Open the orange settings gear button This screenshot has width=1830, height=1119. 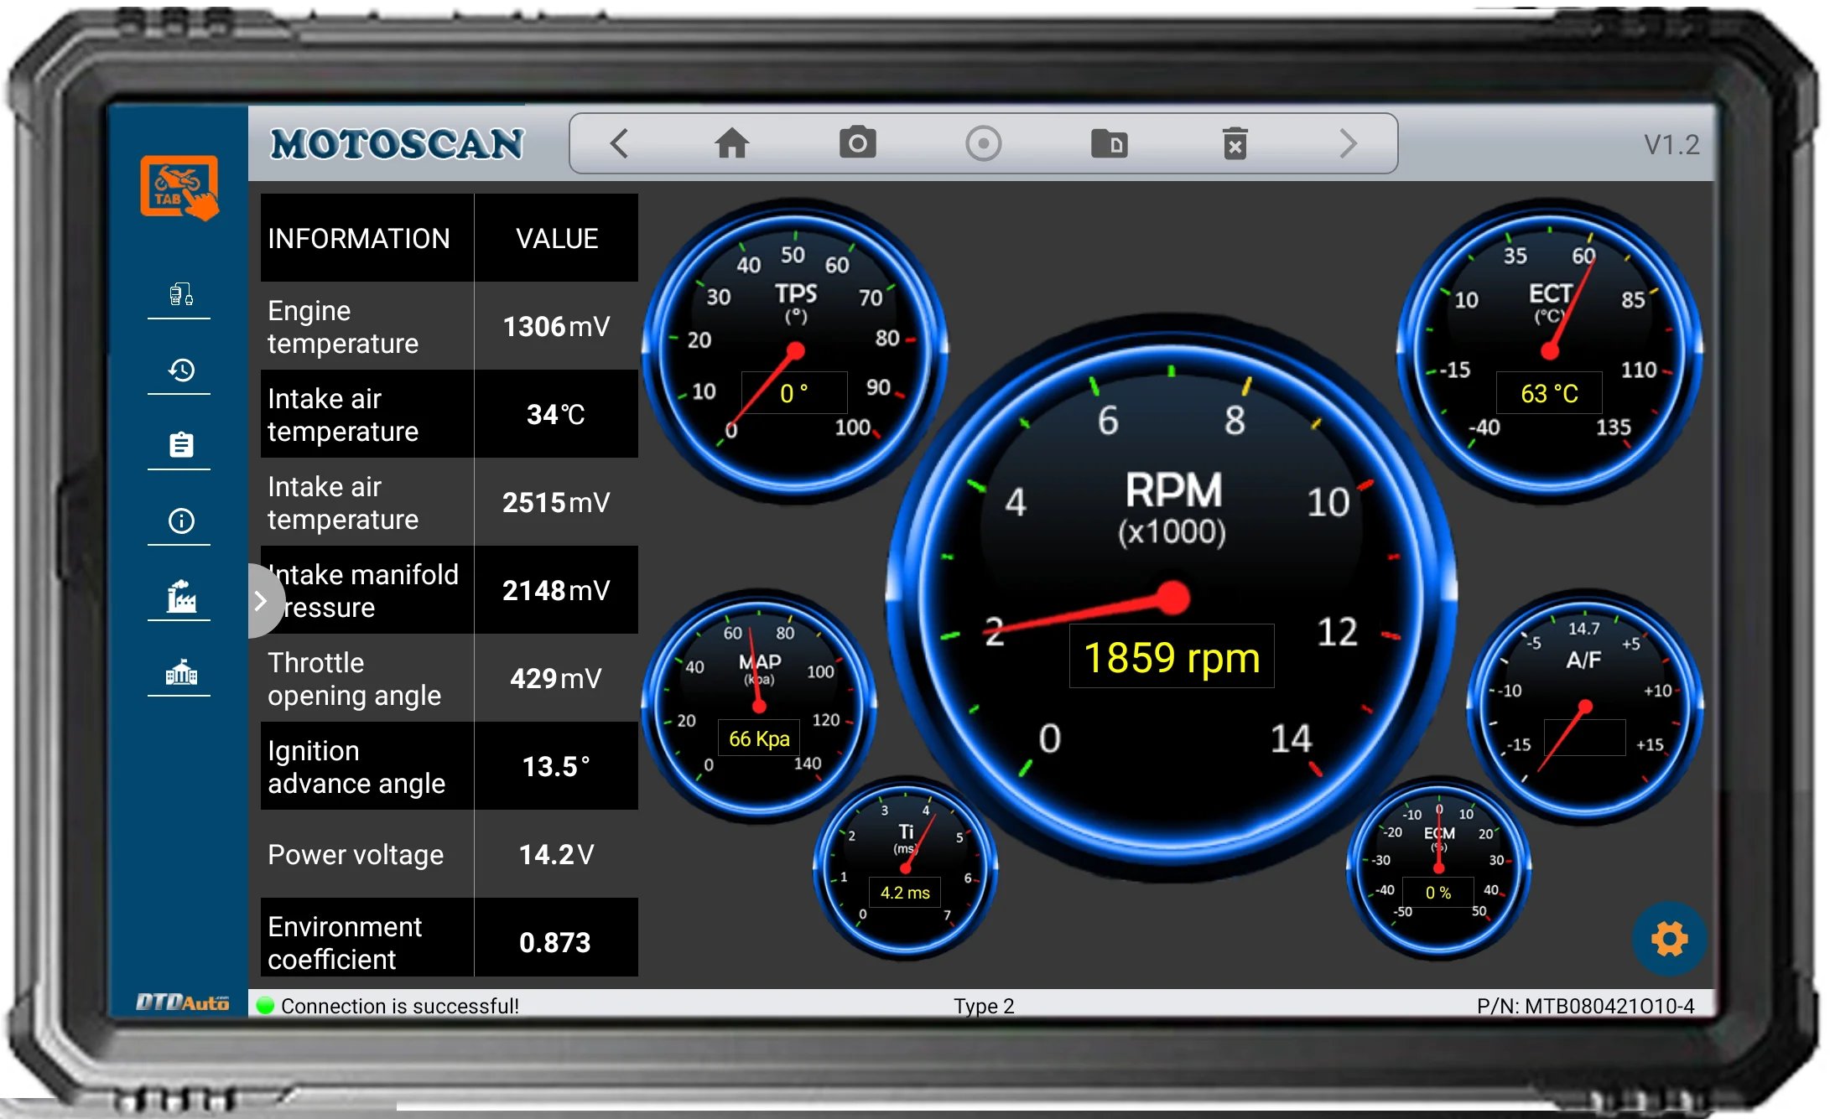pyautogui.click(x=1669, y=938)
